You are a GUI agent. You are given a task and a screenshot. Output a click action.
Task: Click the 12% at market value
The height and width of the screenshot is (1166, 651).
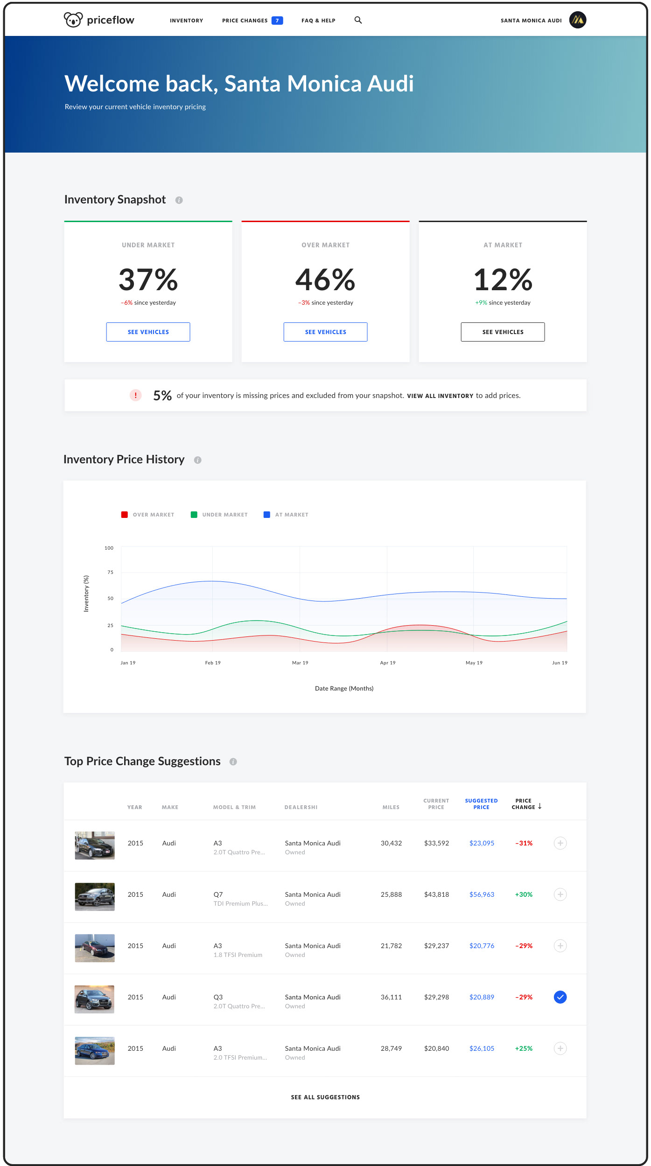[x=503, y=279]
